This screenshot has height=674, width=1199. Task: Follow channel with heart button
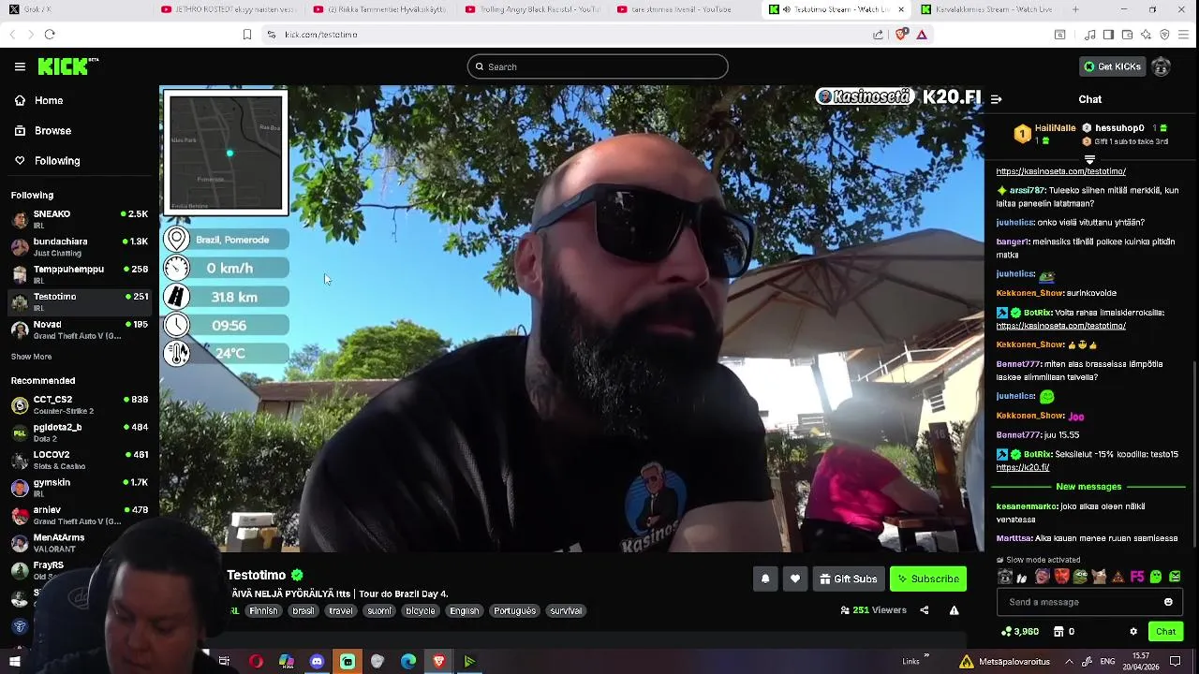pos(795,579)
